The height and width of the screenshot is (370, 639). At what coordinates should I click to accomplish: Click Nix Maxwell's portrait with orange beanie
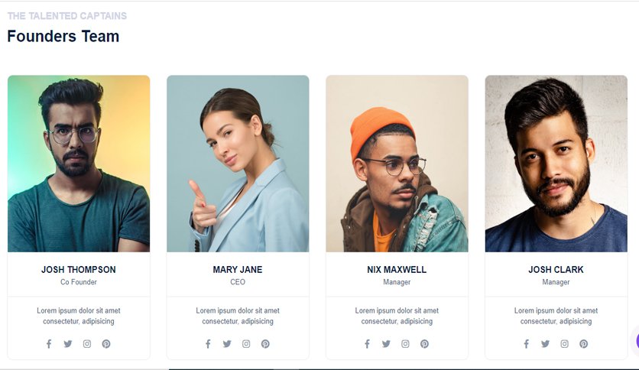click(397, 164)
